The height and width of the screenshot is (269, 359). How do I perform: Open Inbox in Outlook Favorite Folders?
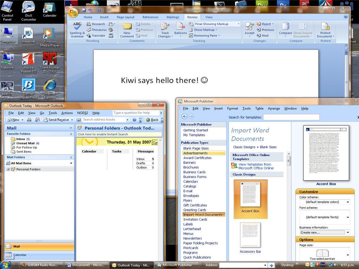click(20, 139)
